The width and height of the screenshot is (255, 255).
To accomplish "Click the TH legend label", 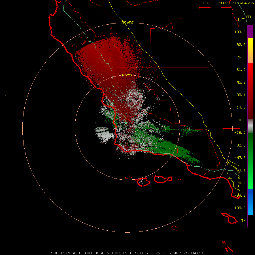I will tap(243, 221).
